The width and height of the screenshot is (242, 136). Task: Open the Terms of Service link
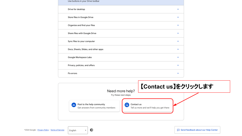click(57, 130)
